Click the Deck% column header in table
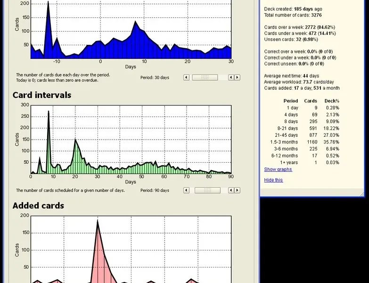This screenshot has height=283, width=369. click(332, 101)
